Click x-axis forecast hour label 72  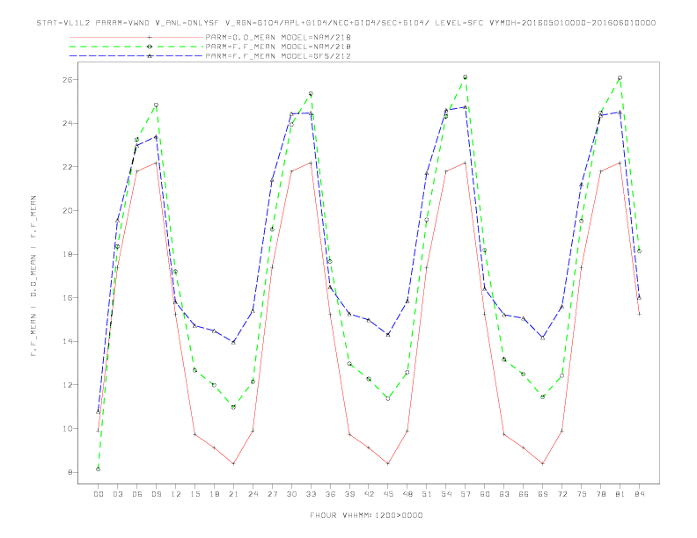pos(562,494)
